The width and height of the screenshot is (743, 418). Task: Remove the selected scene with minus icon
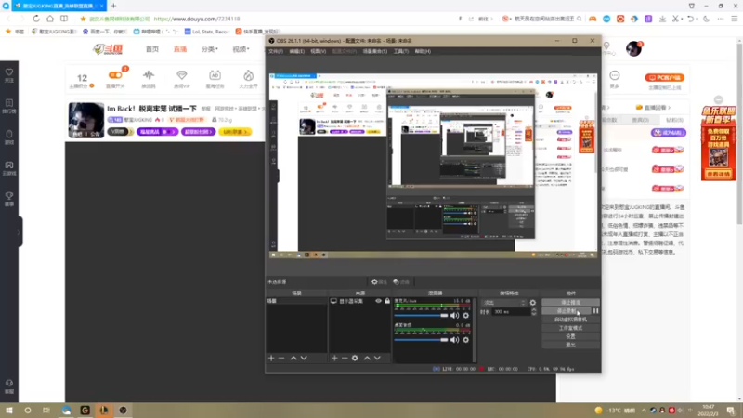click(x=281, y=359)
